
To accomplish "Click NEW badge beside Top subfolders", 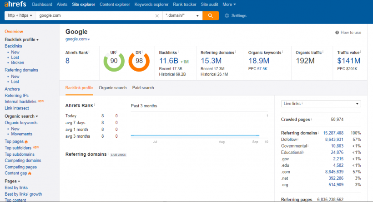I will tap(35, 147).
